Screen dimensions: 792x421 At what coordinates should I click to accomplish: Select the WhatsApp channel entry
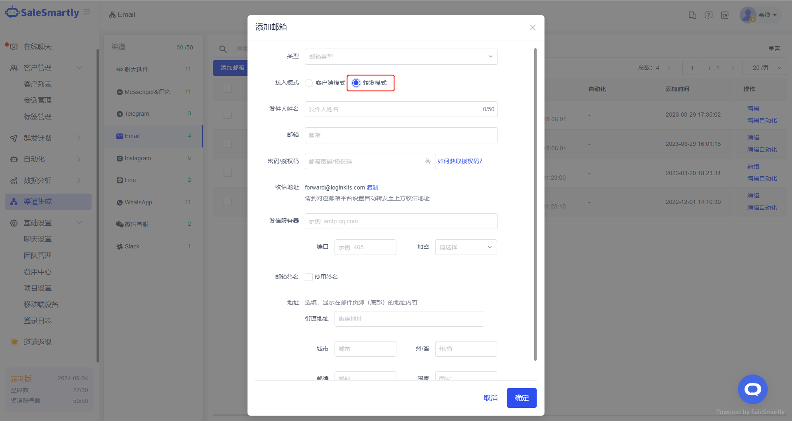coord(138,202)
